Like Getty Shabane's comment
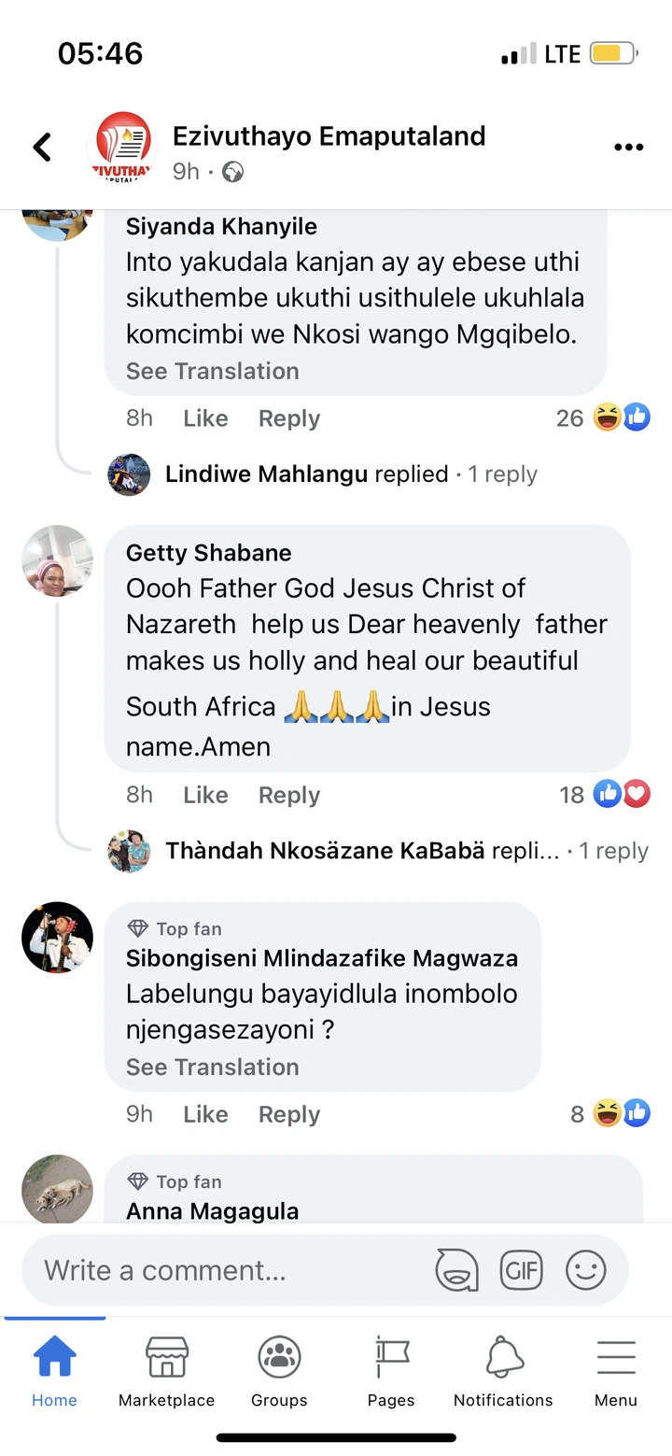This screenshot has height=1456, width=672. click(x=205, y=795)
